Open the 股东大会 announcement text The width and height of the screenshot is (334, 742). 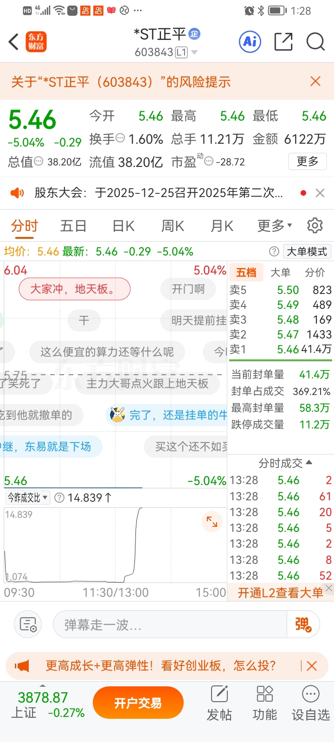click(158, 193)
